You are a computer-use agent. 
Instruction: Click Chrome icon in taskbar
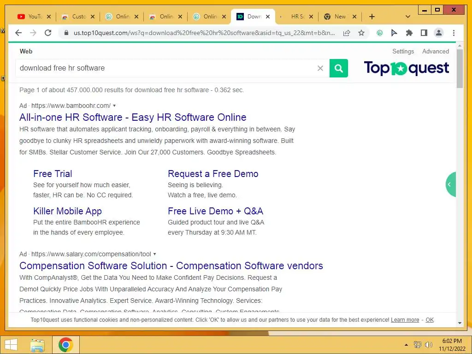(x=65, y=345)
